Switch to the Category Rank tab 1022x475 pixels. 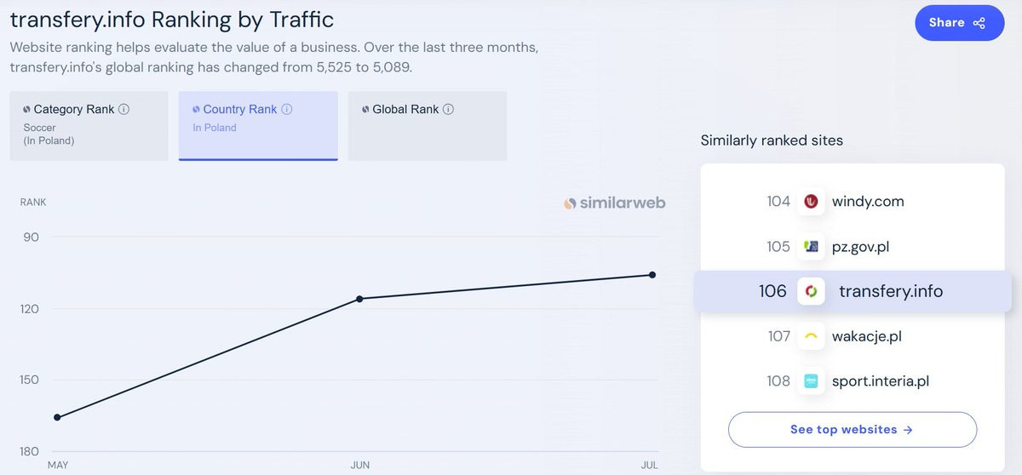(89, 126)
